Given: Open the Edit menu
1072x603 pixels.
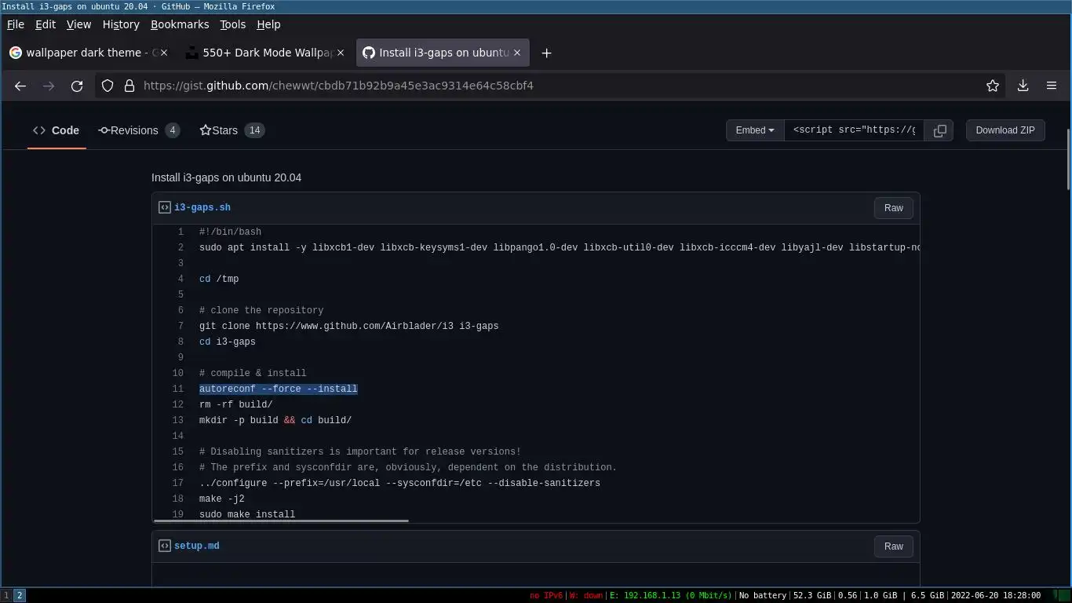Looking at the screenshot, I should click(46, 24).
